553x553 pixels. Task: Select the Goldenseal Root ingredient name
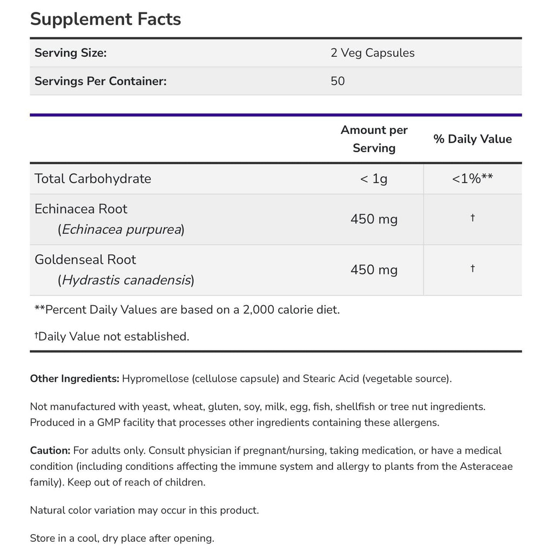85,260
